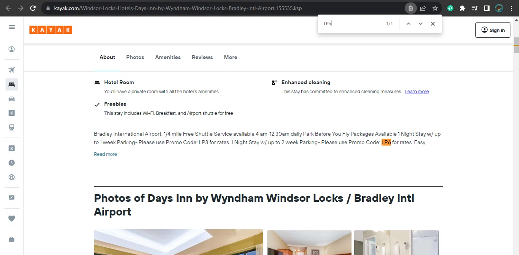The height and width of the screenshot is (255, 519).
Task: Click the Explore globe icon in sidebar
Action: tap(12, 177)
